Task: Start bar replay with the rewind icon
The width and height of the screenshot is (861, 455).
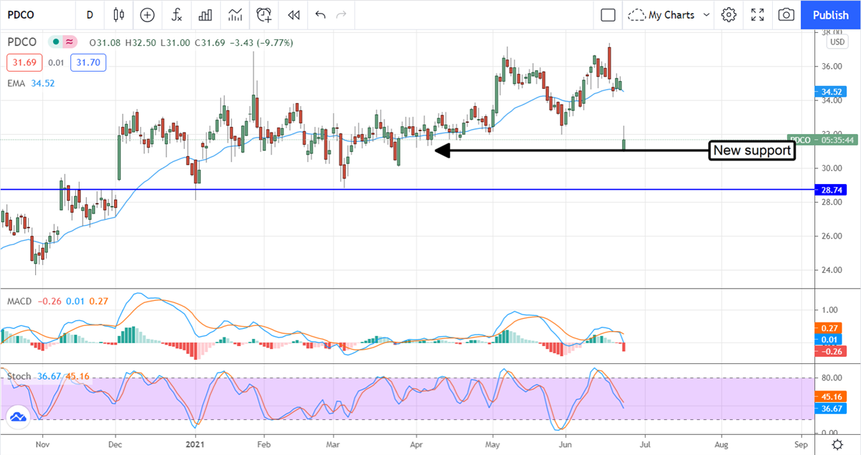Action: coord(293,14)
